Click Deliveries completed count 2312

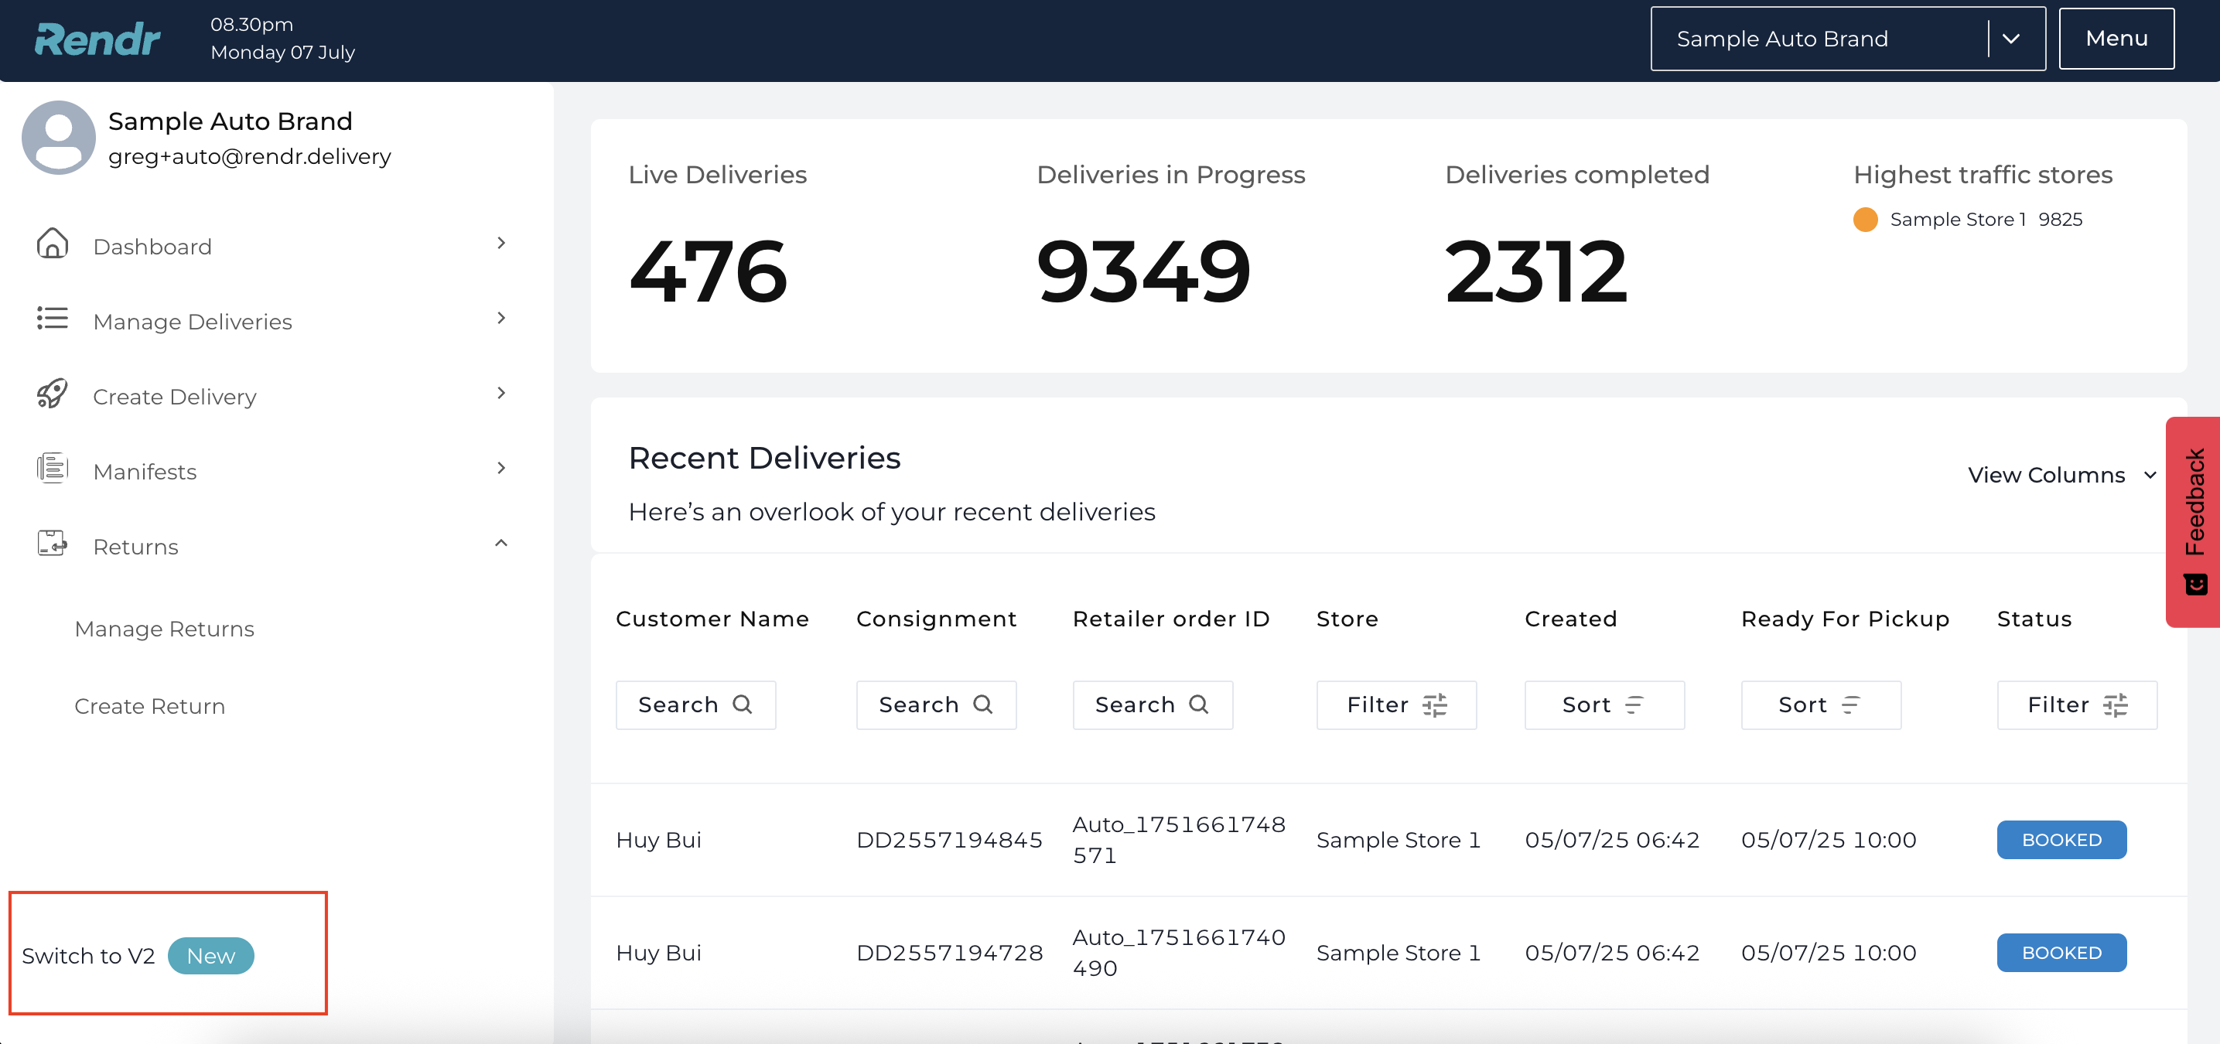[1536, 271]
